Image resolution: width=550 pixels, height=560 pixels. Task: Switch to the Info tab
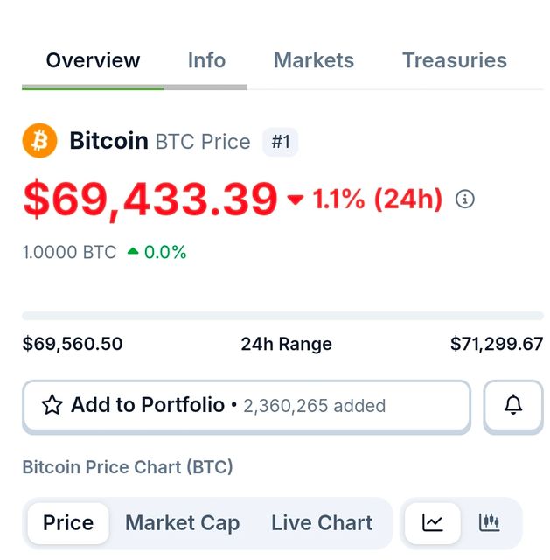(x=206, y=60)
